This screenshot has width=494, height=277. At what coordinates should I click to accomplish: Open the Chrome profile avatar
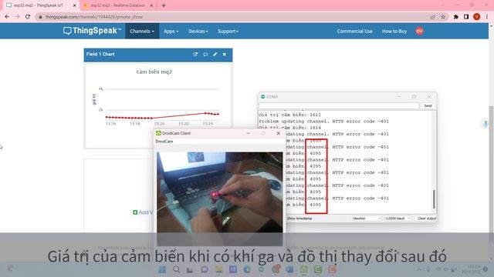[x=477, y=17]
